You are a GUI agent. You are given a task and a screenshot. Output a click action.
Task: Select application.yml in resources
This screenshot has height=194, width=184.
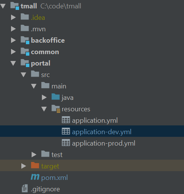click(x=95, y=120)
